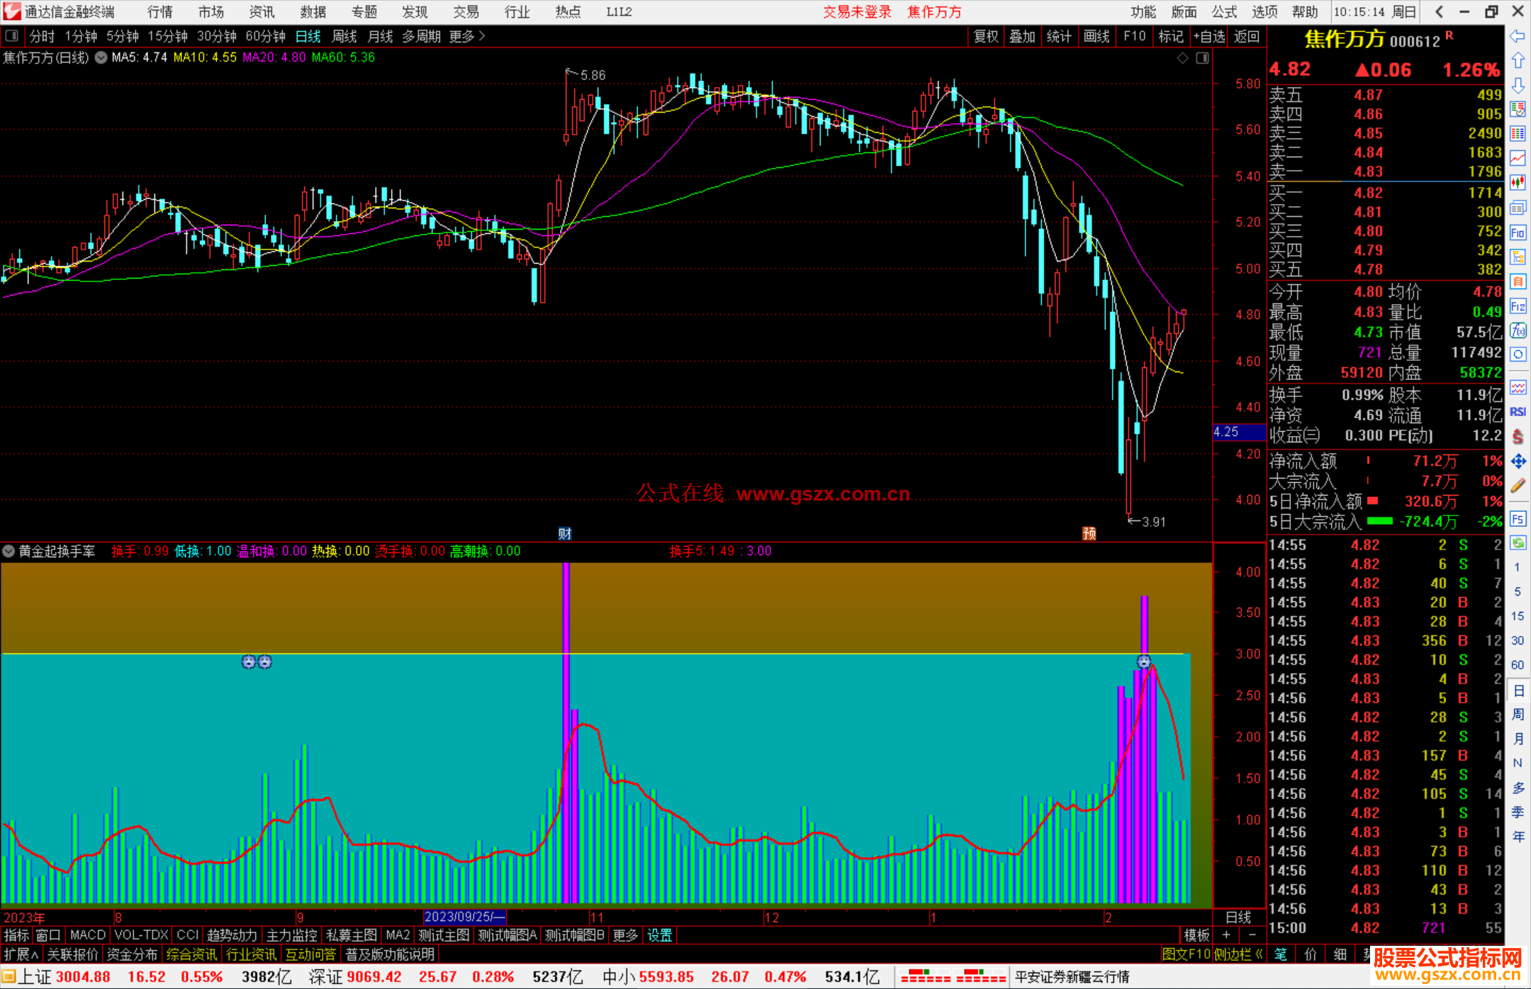Toggle the circle button beside 黄金起换手率
The width and height of the screenshot is (1531, 989).
9,551
